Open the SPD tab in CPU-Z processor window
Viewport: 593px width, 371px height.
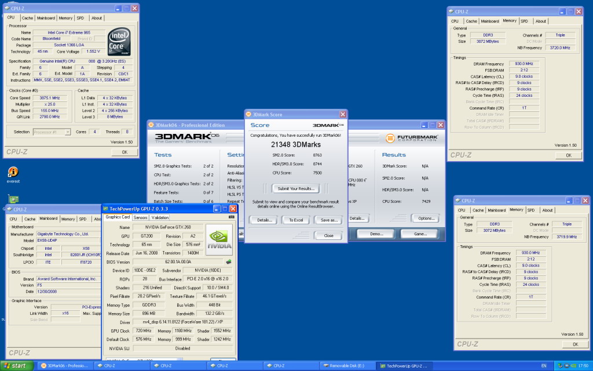coord(80,18)
